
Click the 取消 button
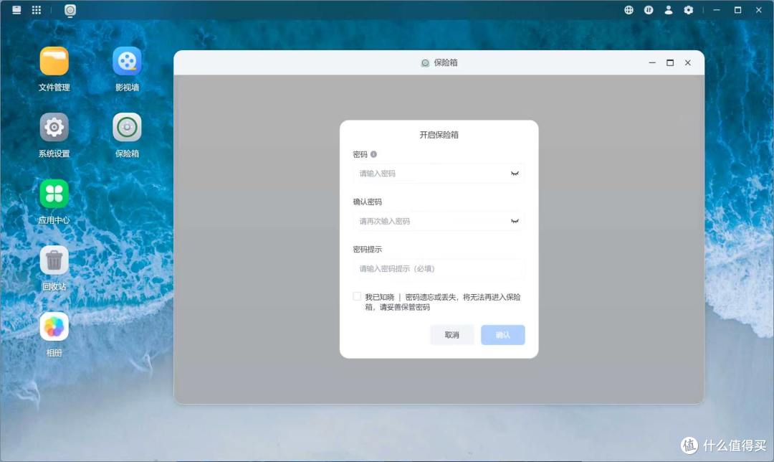[451, 335]
